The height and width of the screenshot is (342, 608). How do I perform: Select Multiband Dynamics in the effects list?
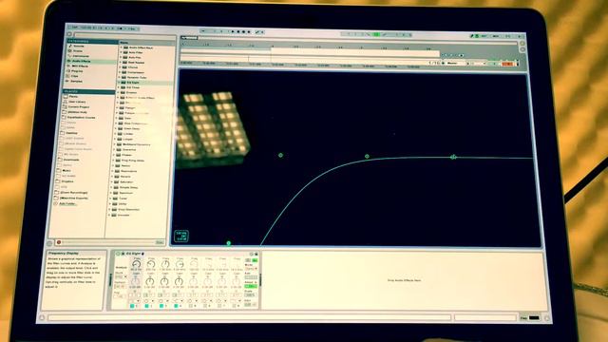[137, 144]
